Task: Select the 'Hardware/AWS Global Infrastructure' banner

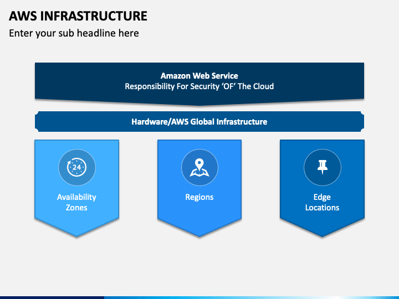Action: tap(199, 121)
